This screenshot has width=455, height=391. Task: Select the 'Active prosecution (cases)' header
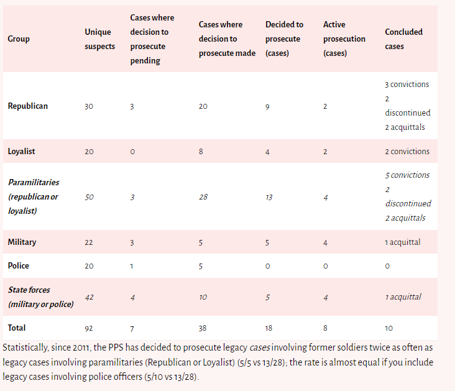coord(344,39)
